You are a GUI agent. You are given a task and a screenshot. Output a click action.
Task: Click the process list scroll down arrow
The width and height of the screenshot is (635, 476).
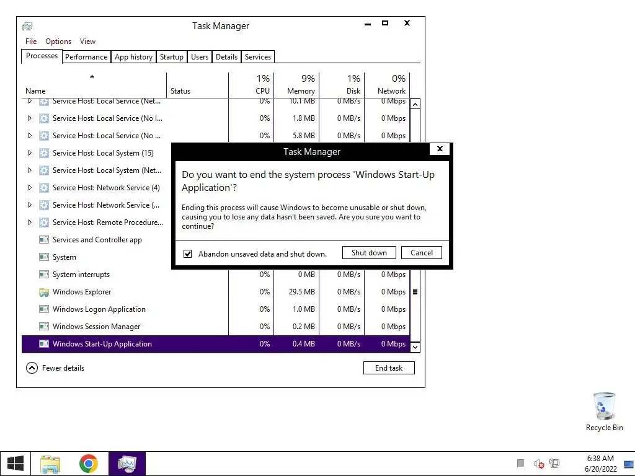[x=415, y=347]
